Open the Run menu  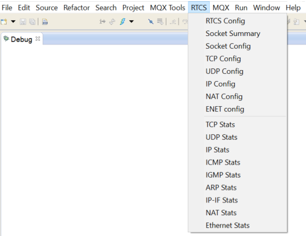click(241, 8)
